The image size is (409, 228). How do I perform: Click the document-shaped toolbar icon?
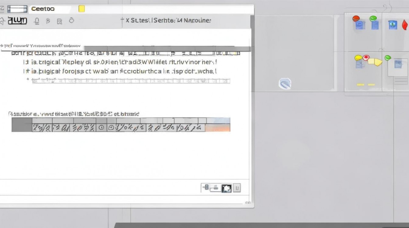click(x=60, y=21)
